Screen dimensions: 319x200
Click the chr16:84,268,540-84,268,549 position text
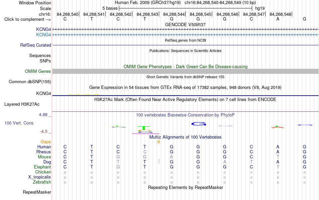click(x=220, y=3)
